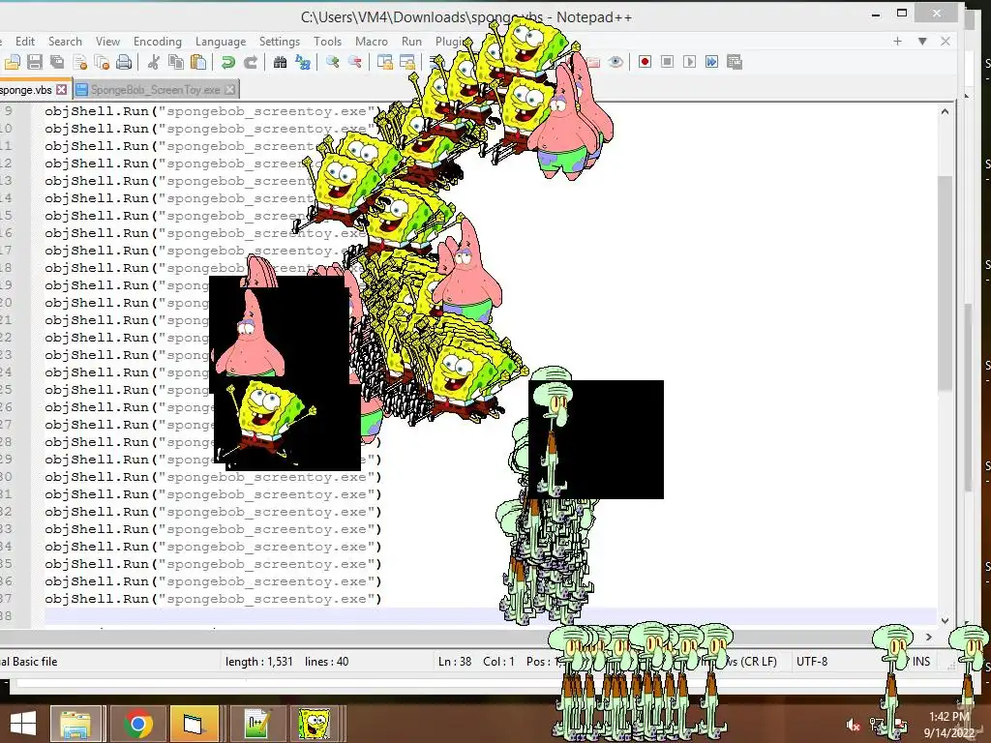Click the X button in the menu bar
Image resolution: width=991 pixels, height=743 pixels.
(x=946, y=41)
